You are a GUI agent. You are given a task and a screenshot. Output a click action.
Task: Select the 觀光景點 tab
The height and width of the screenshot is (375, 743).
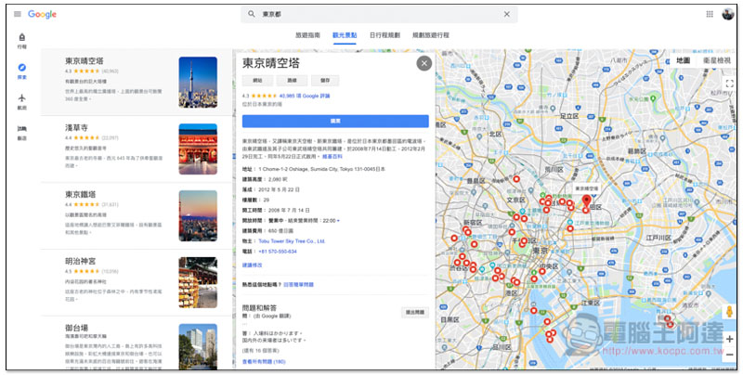[345, 35]
